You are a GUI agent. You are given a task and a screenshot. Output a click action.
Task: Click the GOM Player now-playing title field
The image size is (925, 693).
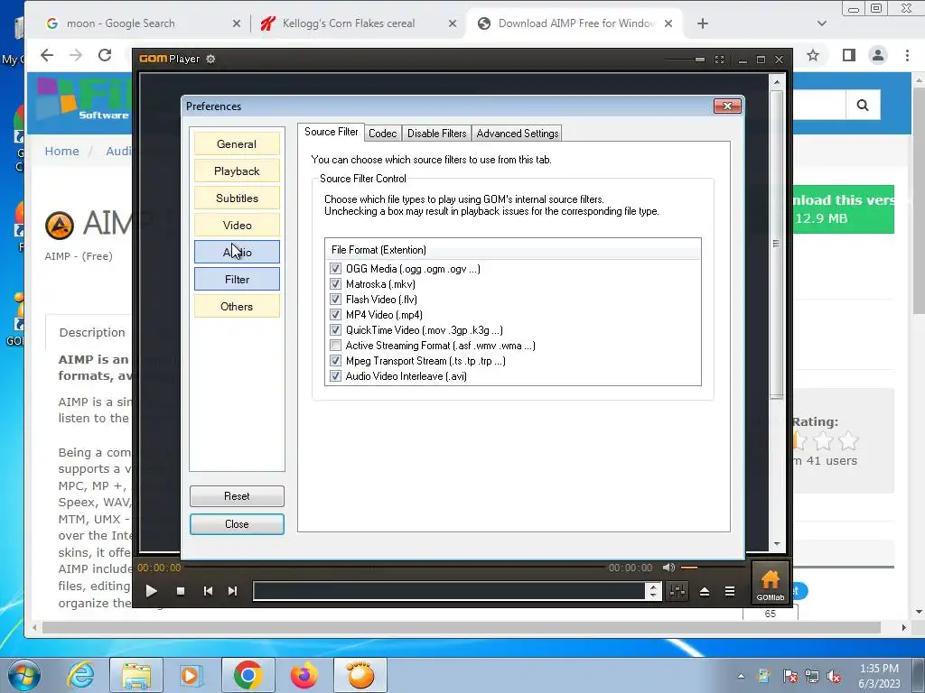pyautogui.click(x=450, y=591)
